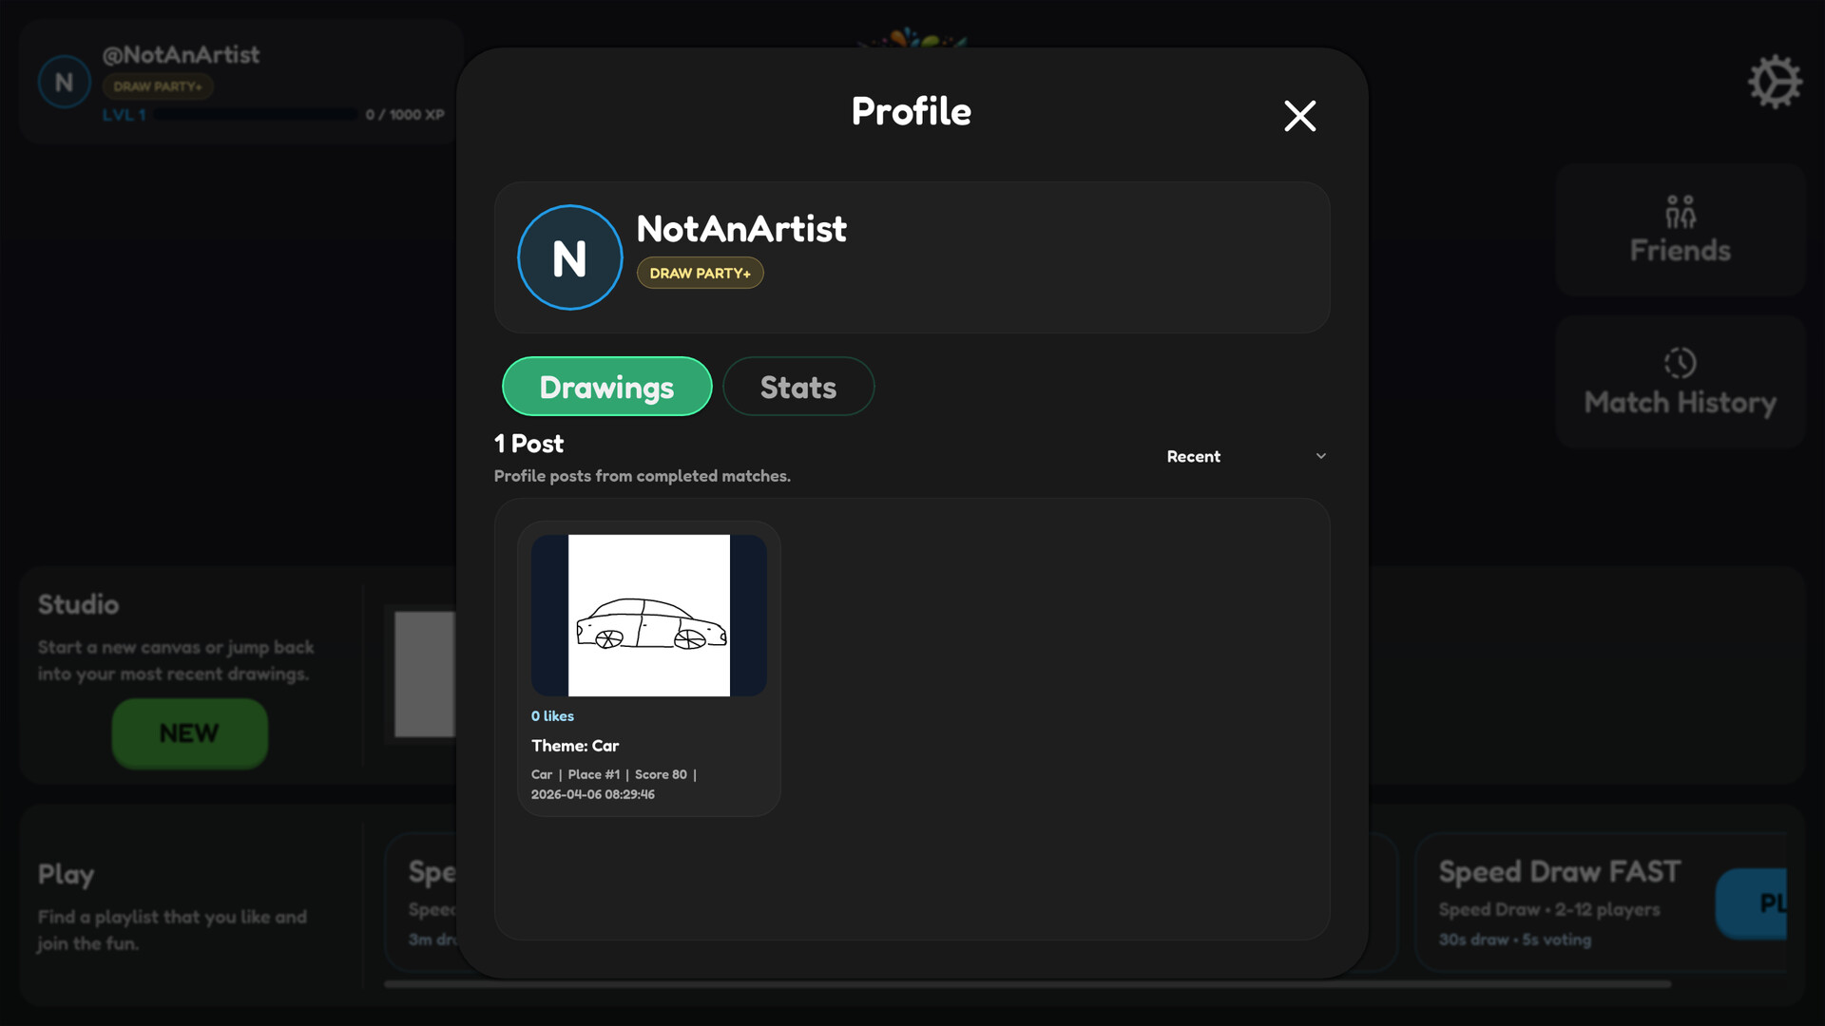Image resolution: width=1825 pixels, height=1026 pixels.
Task: Click the Friends people icon
Action: point(1680,212)
